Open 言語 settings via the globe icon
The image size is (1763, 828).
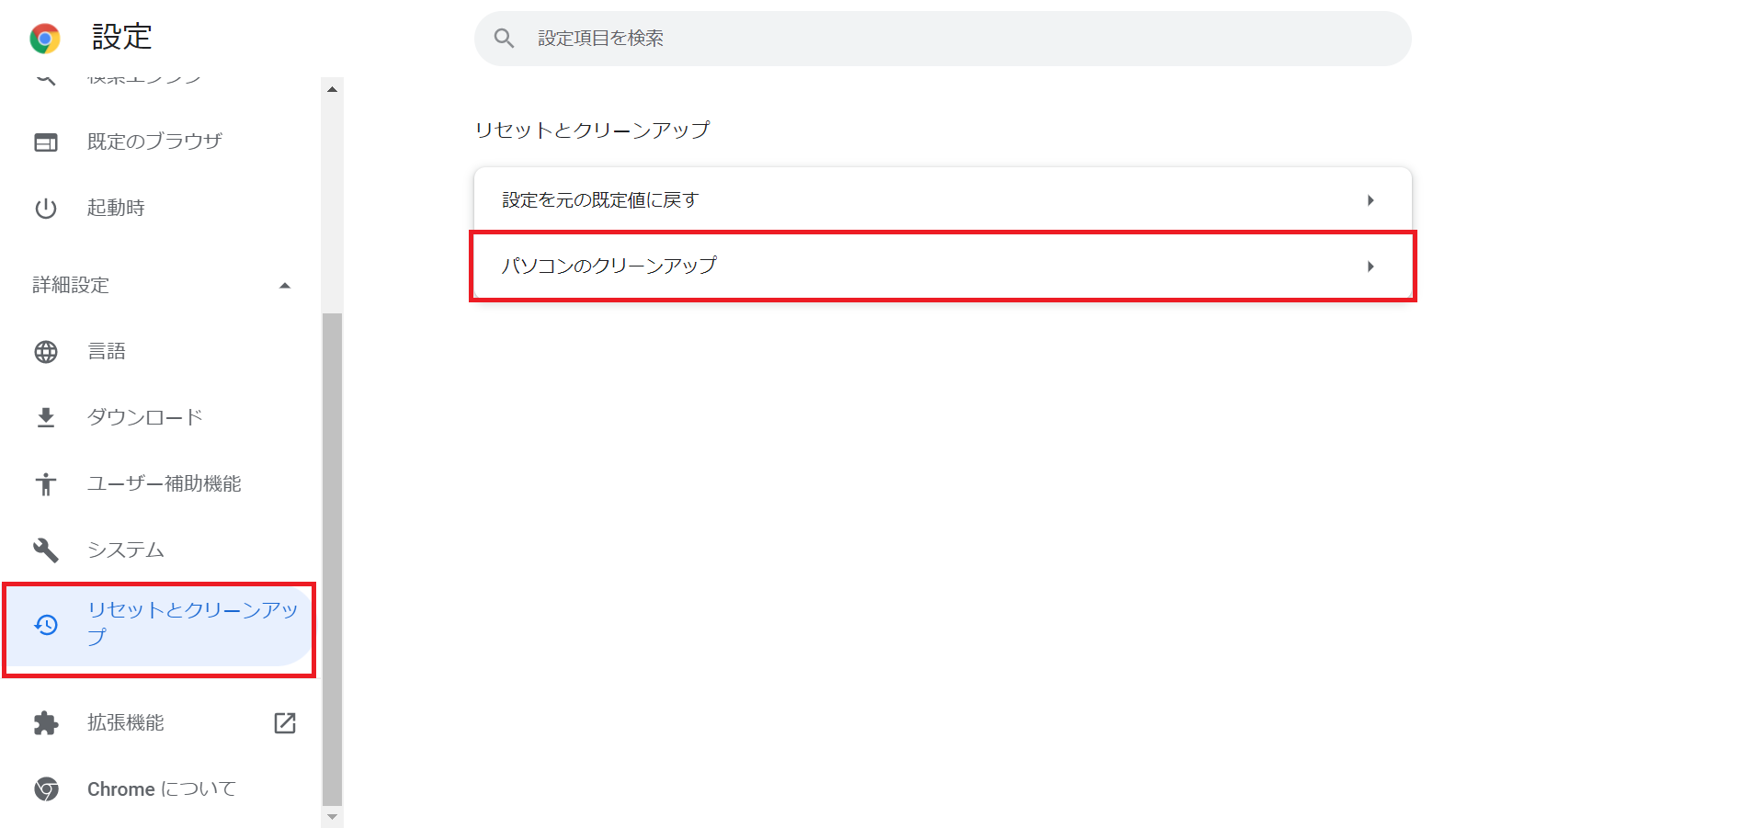pos(46,350)
